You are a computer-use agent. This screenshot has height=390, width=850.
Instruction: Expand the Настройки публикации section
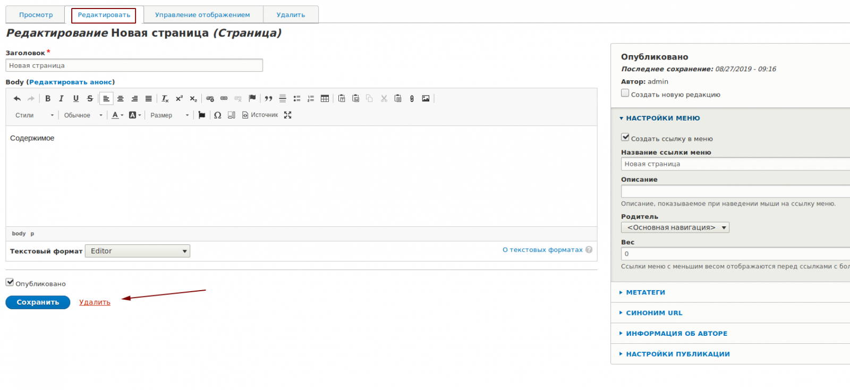point(677,354)
